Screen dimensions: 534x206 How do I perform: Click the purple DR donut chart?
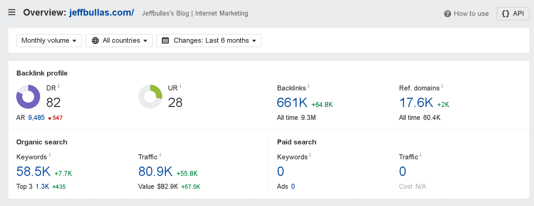pos(28,97)
